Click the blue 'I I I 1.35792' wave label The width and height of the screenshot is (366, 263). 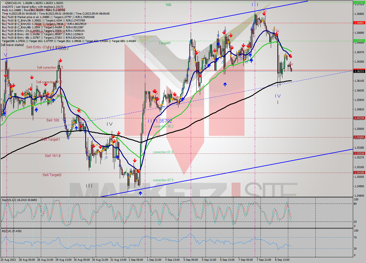pyautogui.click(x=160, y=121)
